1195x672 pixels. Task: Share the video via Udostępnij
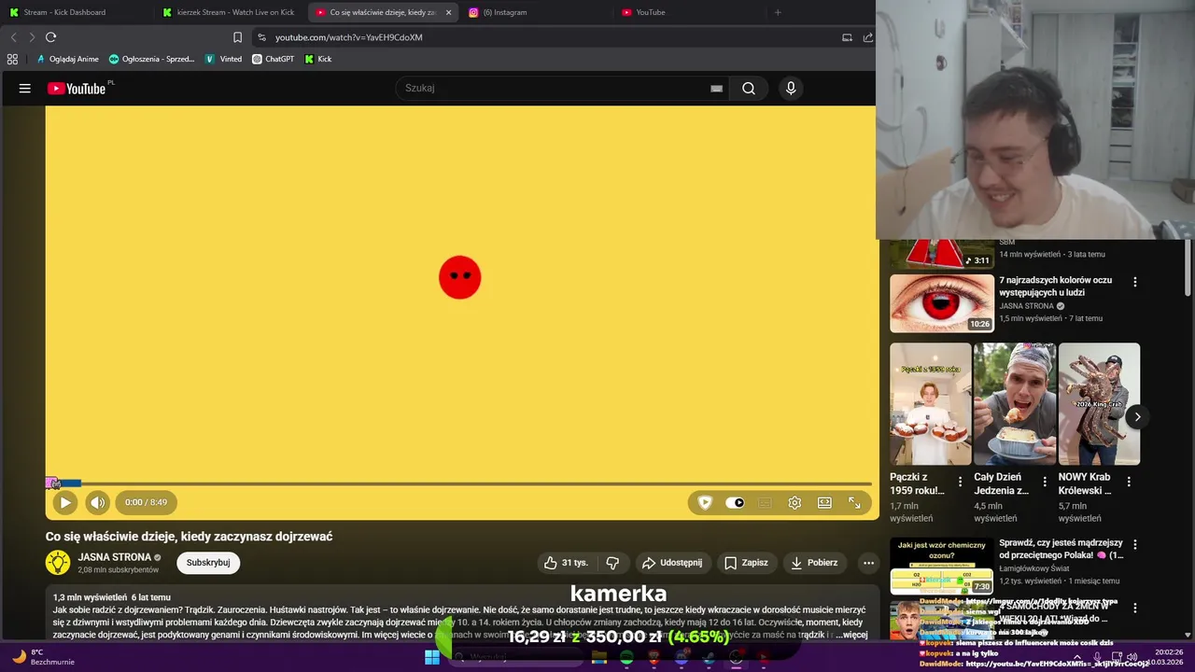click(672, 563)
